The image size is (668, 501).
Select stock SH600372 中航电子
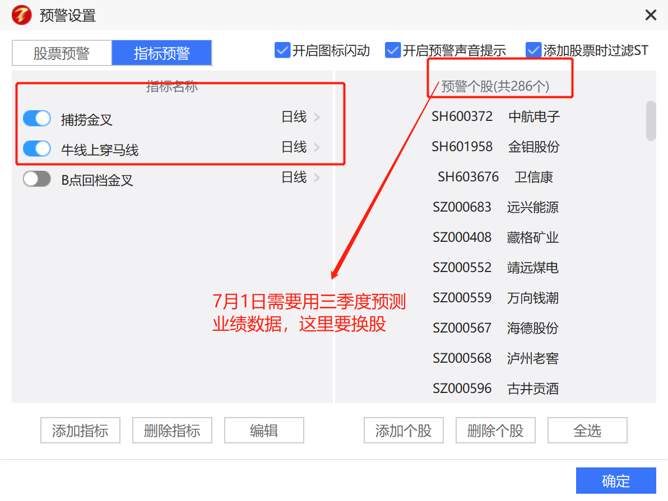pyautogui.click(x=495, y=116)
